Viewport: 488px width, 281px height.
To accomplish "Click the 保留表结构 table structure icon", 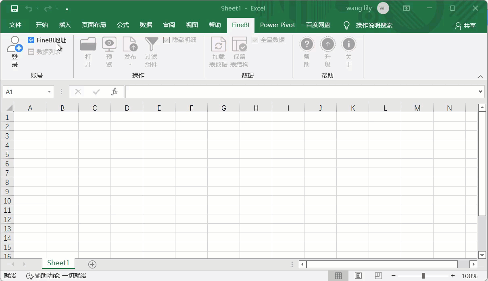I will coord(239,44).
